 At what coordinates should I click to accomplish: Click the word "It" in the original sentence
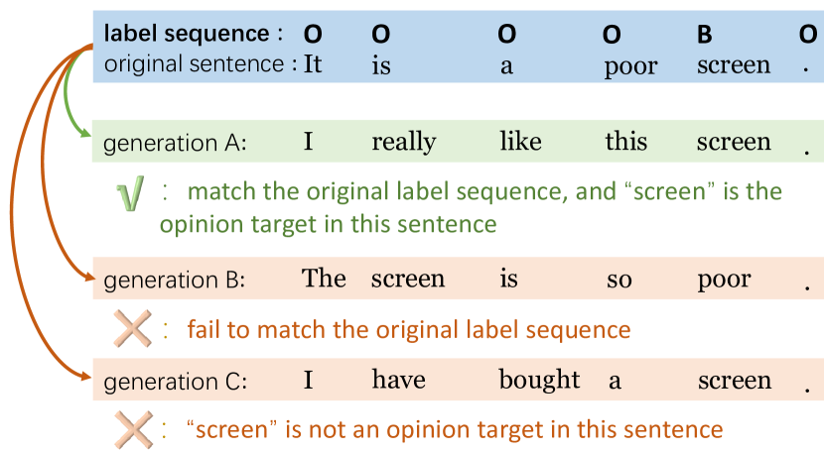[x=313, y=65]
